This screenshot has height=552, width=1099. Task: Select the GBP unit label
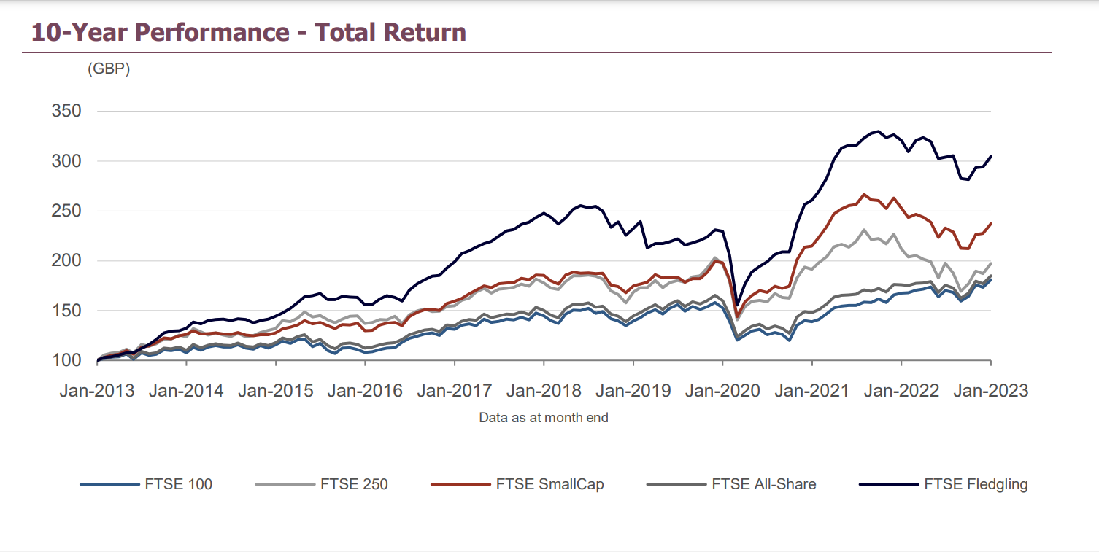[x=107, y=70]
